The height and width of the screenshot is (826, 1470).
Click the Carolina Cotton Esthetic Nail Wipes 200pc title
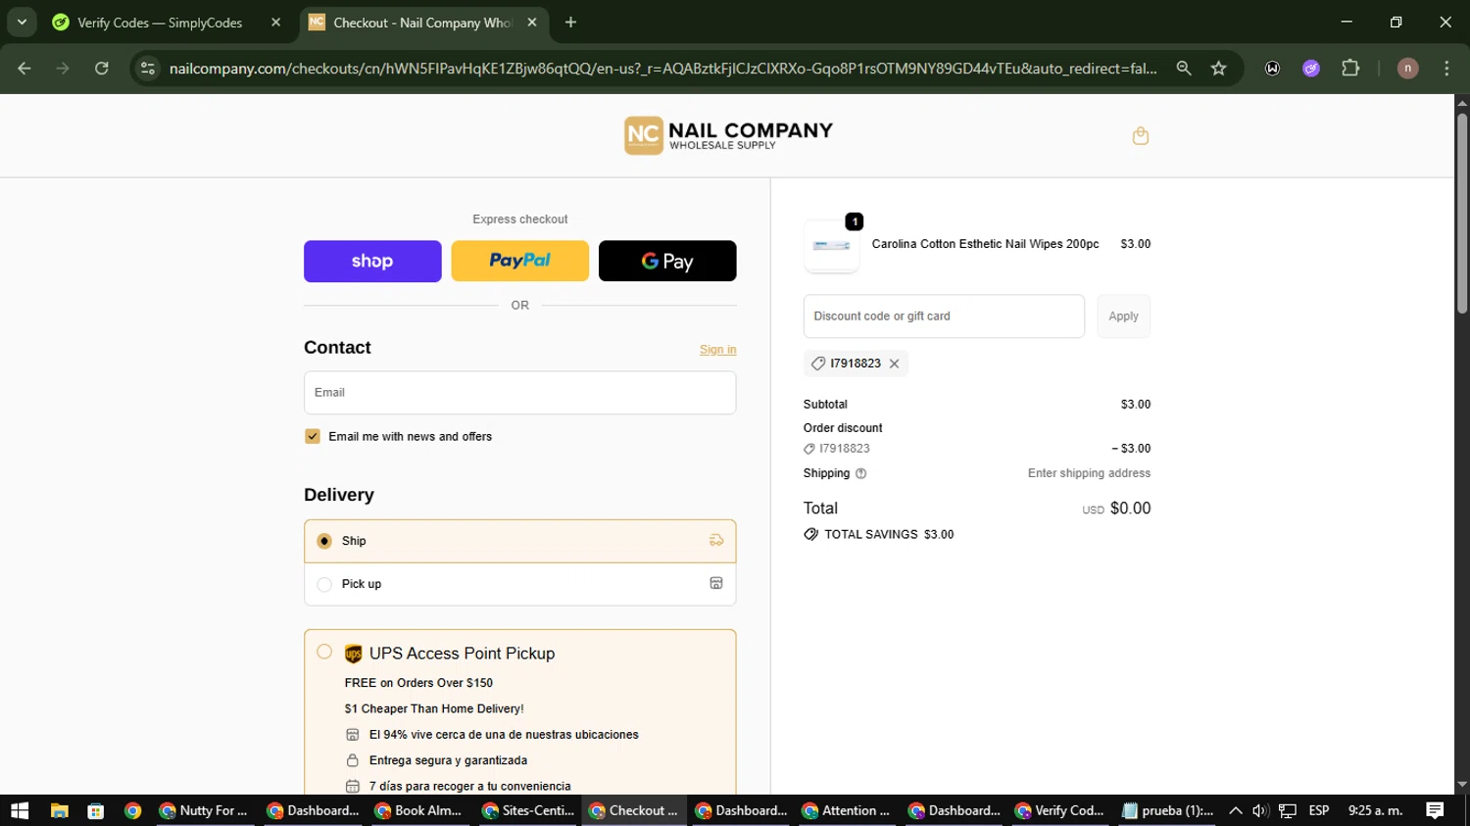985,244
